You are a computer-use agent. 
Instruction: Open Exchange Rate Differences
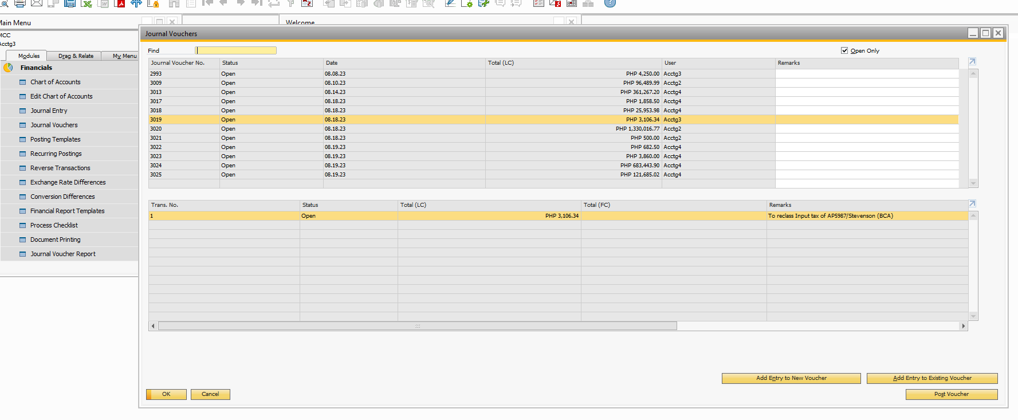[x=68, y=182]
